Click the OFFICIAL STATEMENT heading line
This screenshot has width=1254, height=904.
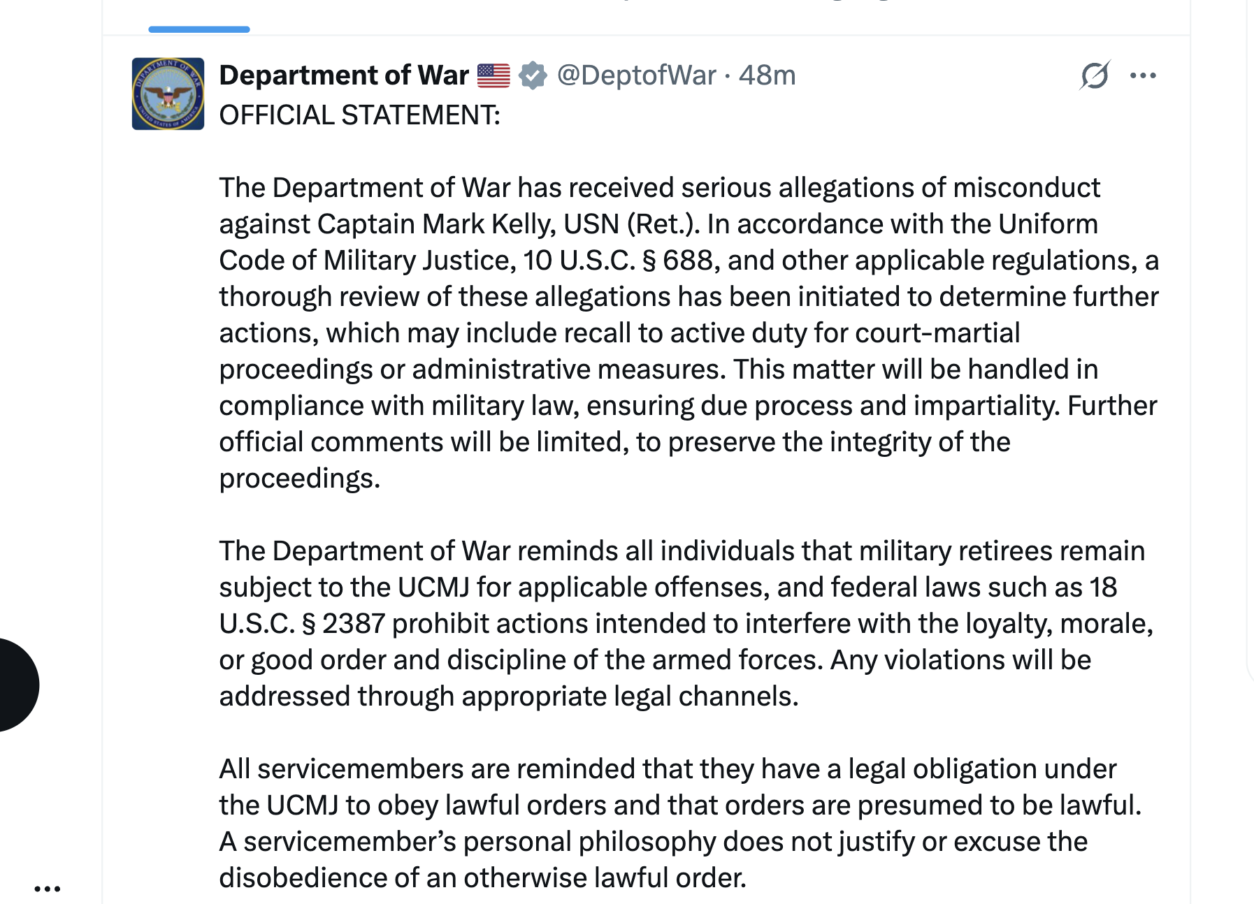tap(359, 115)
